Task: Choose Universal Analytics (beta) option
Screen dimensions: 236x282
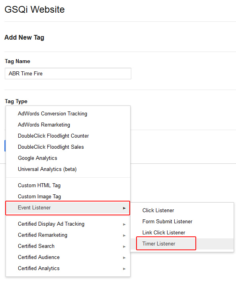Action: [x=68, y=169]
